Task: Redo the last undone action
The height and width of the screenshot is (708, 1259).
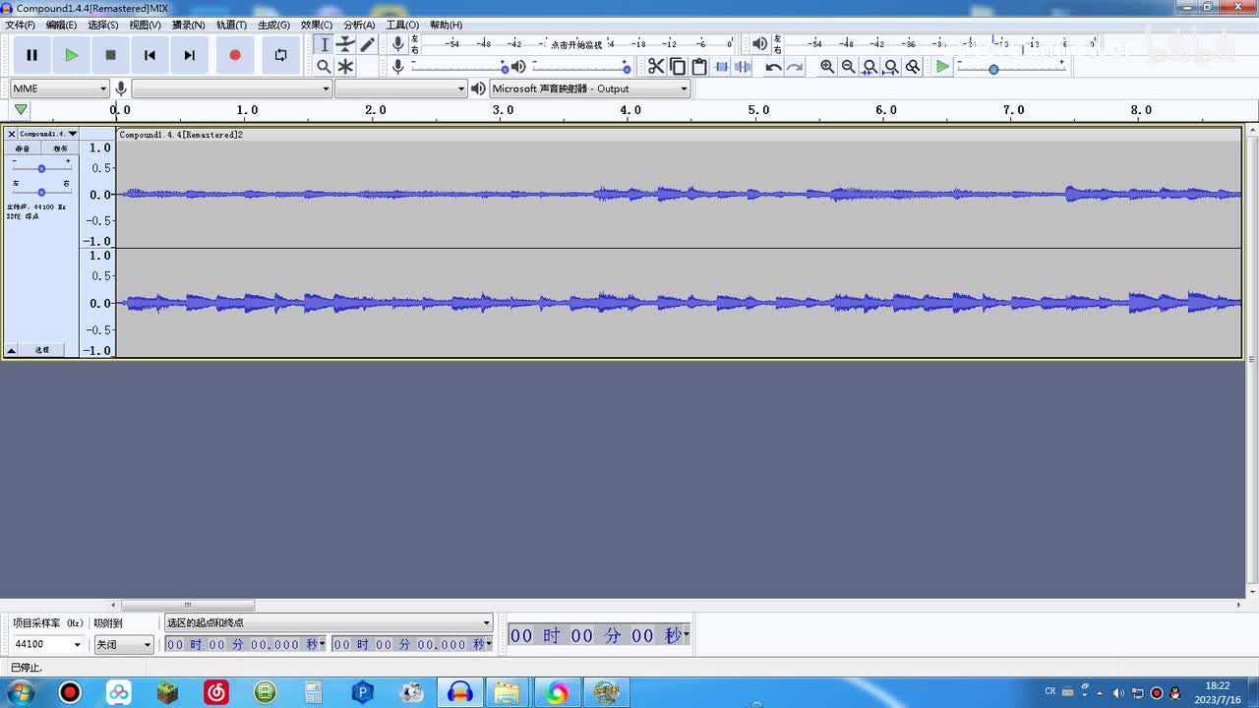Action: (x=795, y=66)
